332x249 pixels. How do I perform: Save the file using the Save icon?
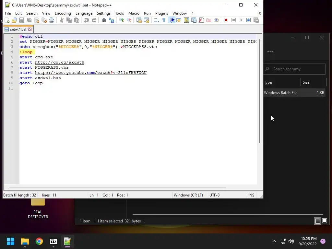[x=22, y=20]
